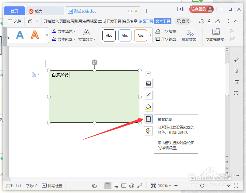Screen dimensions: 246x193
Task: Open the 页面布局 ribbon tab
Action: coord(66,21)
